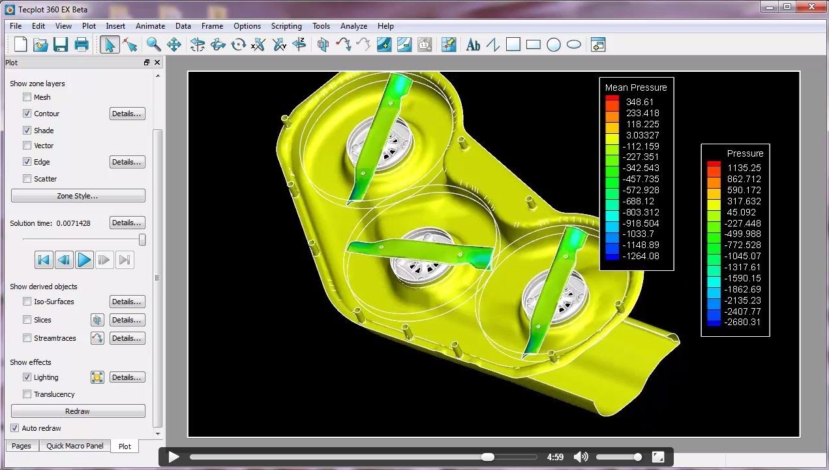Image resolution: width=829 pixels, height=470 pixels.
Task: Select the twist rotate tool
Action: point(239,44)
